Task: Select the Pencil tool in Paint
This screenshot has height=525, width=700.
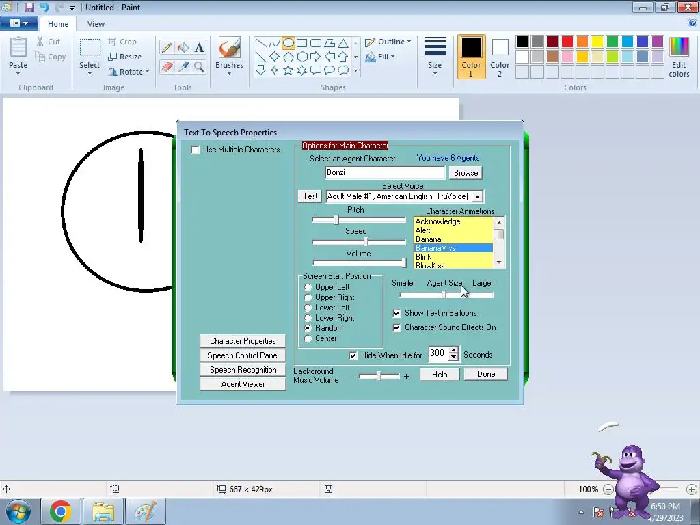Action: click(167, 47)
